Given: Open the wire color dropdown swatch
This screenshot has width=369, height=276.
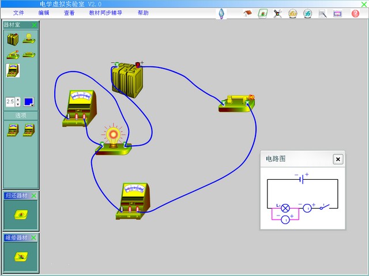Looking at the screenshot, I should [x=29, y=102].
